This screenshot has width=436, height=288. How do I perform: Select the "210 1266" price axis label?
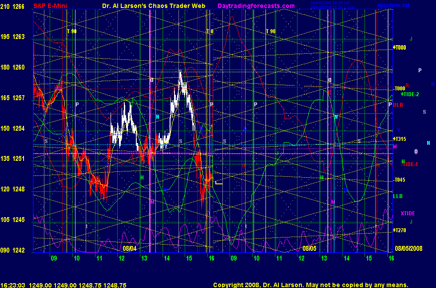12,6
